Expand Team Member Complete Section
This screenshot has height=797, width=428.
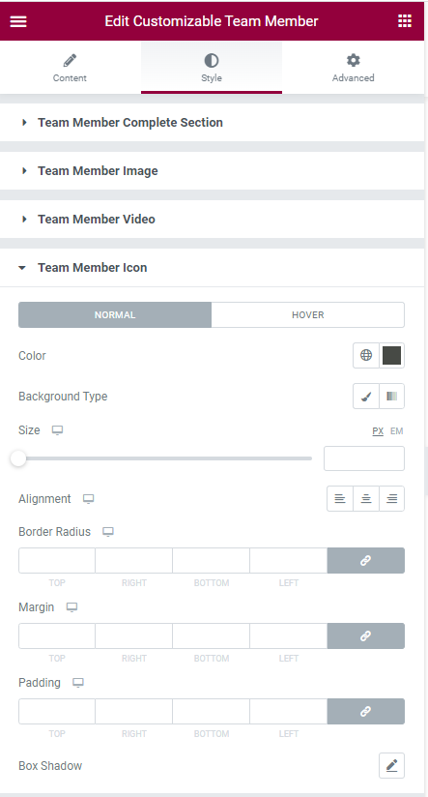click(x=212, y=123)
